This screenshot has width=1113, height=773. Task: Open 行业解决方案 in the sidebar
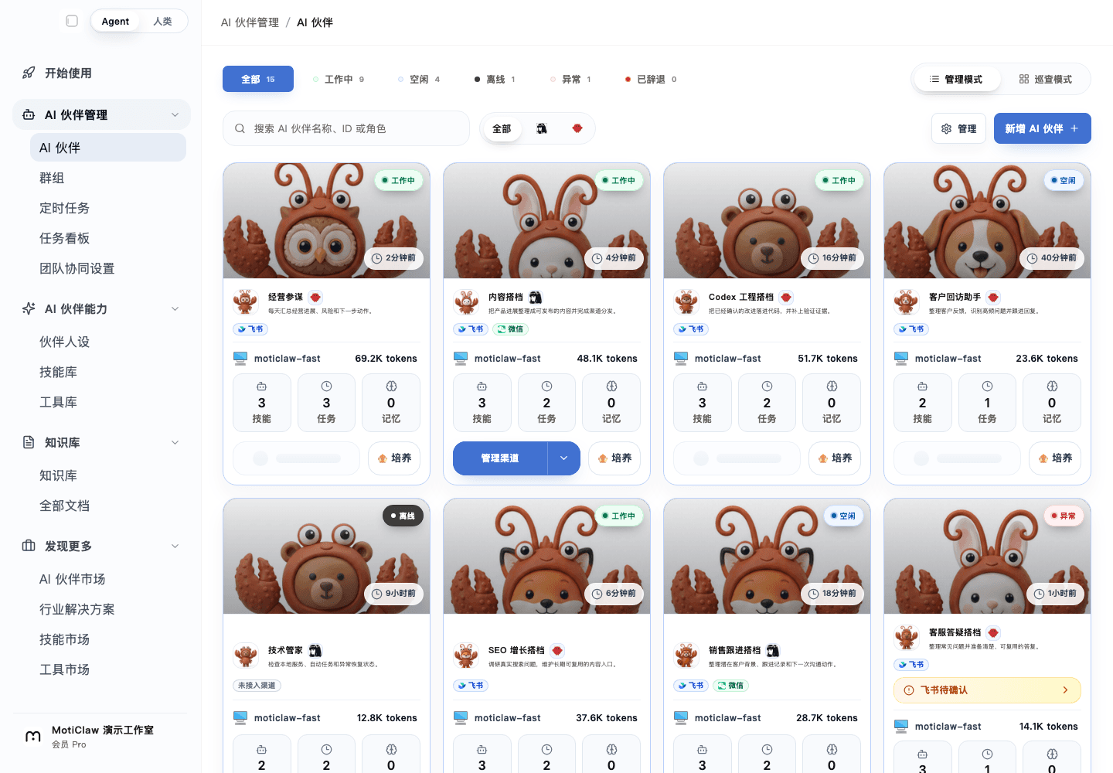[x=108, y=609]
